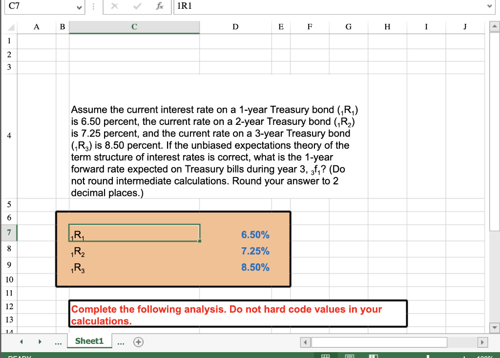
Task: Select column E header
Action: (281, 27)
